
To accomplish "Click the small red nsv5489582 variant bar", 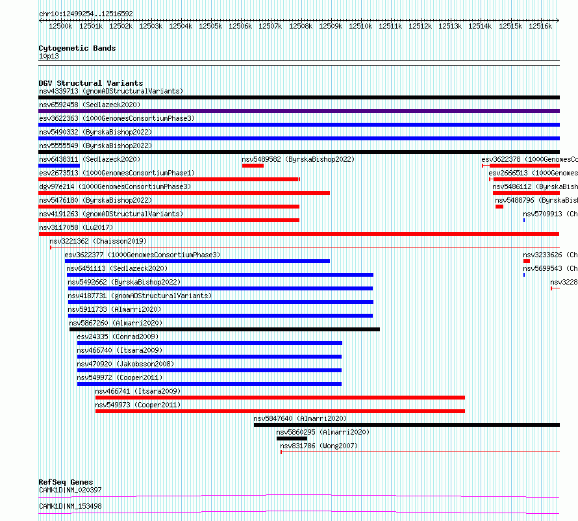I will [x=253, y=166].
